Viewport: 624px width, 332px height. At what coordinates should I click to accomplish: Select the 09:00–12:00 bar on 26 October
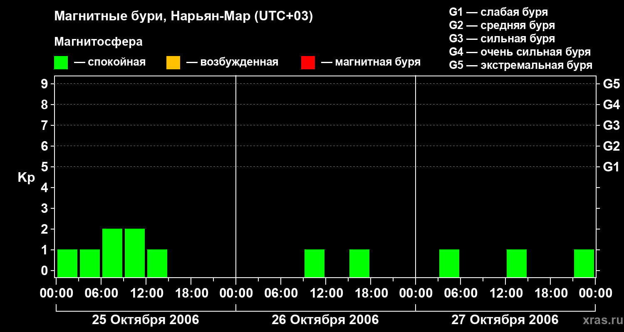coord(314,263)
